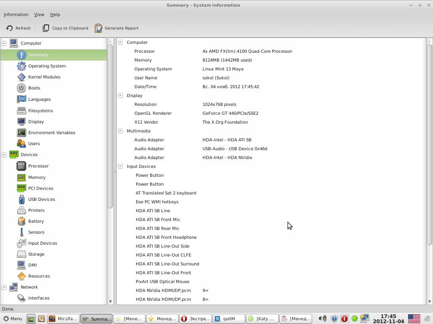Open the View menu
433x324 pixels.
(39, 14)
